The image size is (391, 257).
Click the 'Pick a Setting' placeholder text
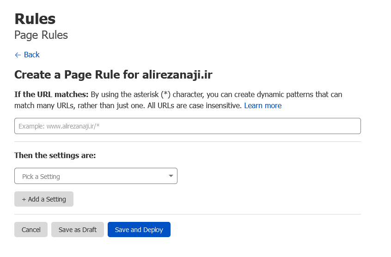point(41,177)
